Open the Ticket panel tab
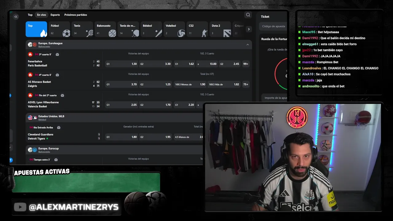The width and height of the screenshot is (393, 221). [265, 17]
